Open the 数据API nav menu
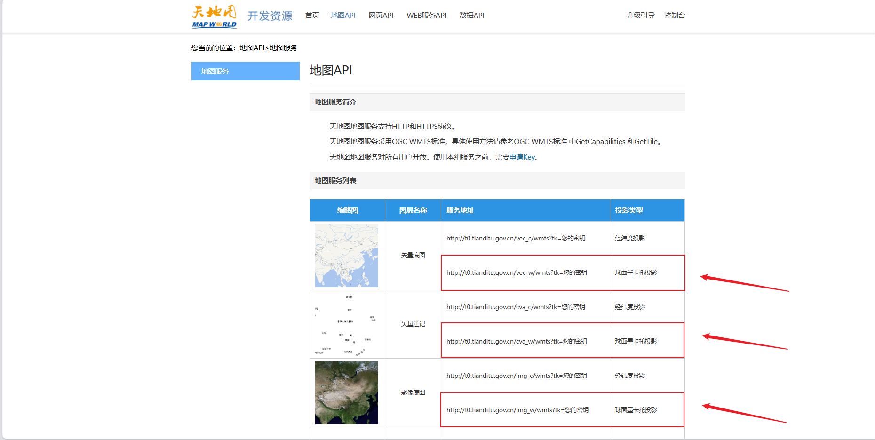875x440 pixels. pos(472,16)
